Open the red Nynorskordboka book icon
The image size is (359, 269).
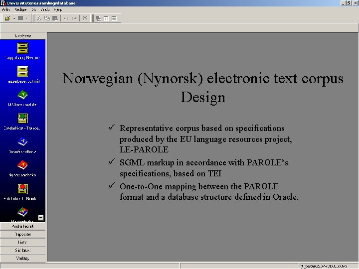22,165
